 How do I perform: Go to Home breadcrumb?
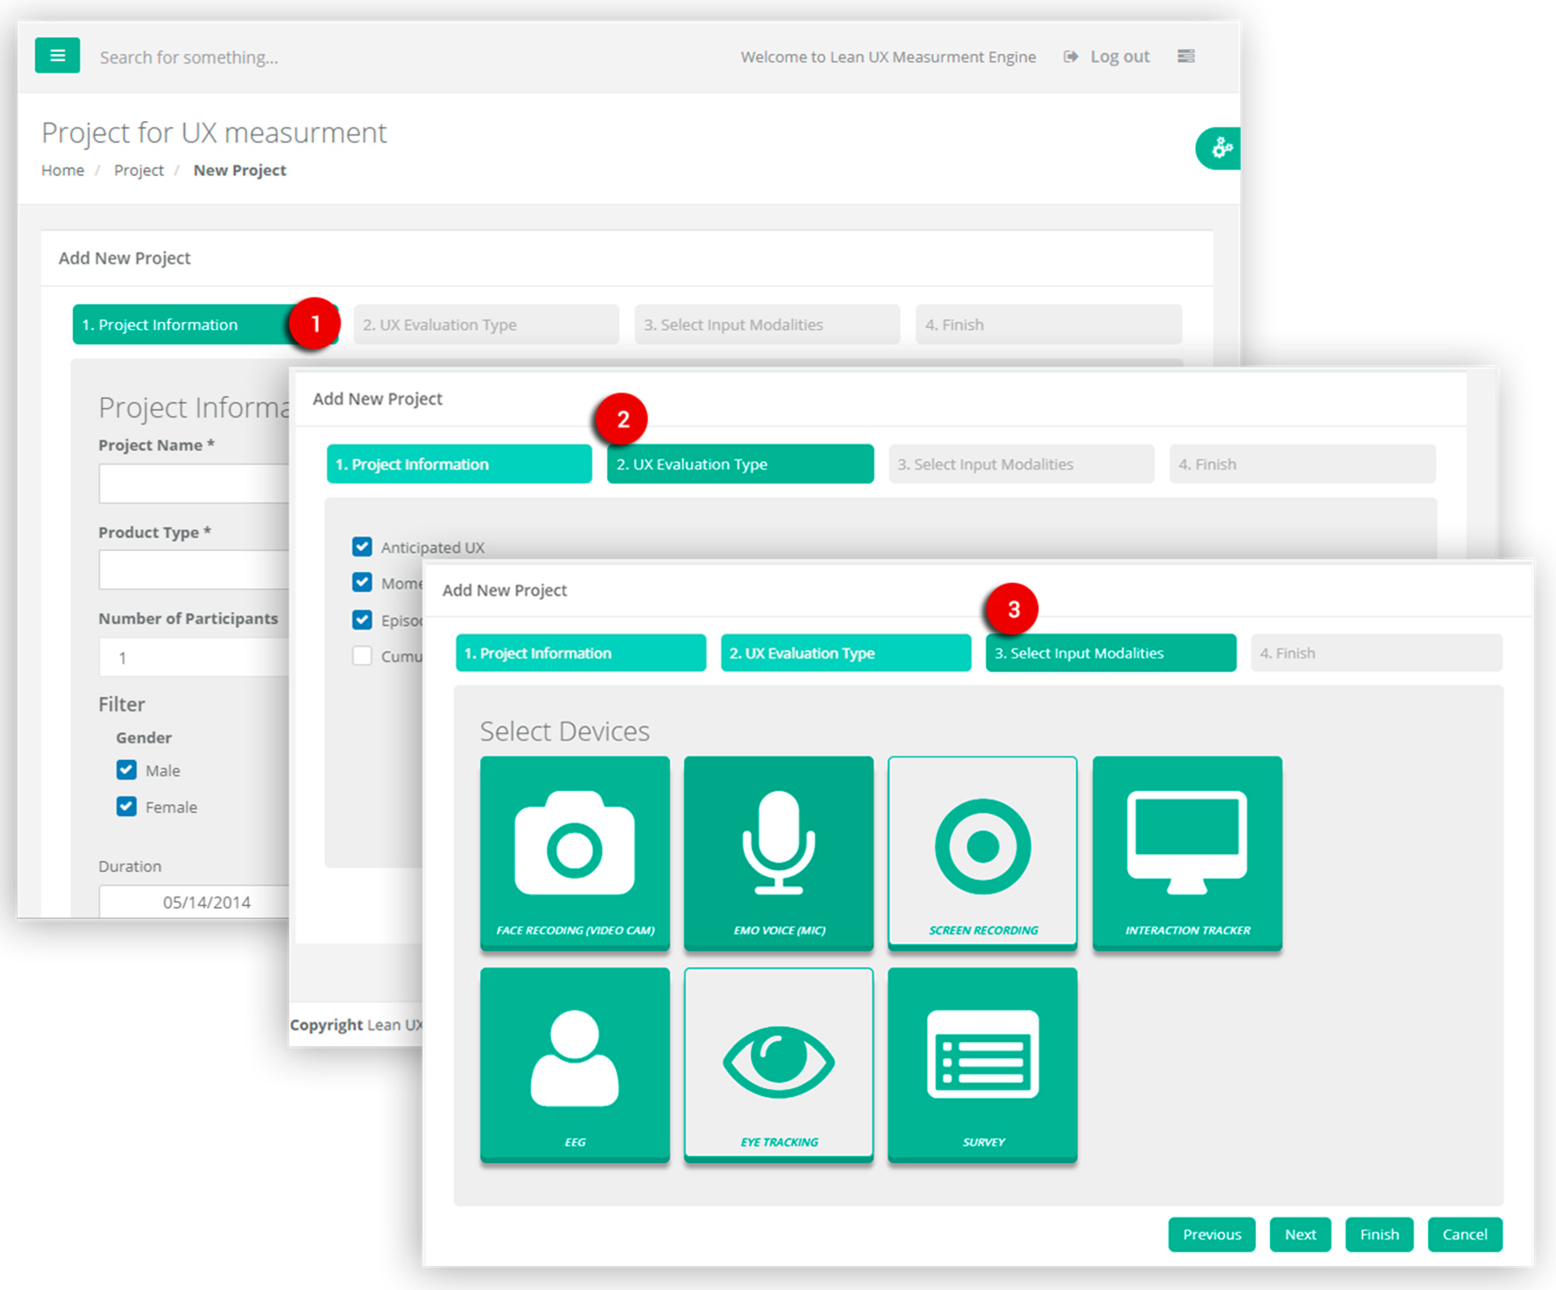pyautogui.click(x=62, y=171)
